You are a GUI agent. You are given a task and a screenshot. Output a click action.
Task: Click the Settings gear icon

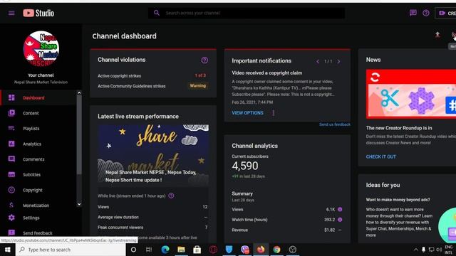(x=11, y=218)
